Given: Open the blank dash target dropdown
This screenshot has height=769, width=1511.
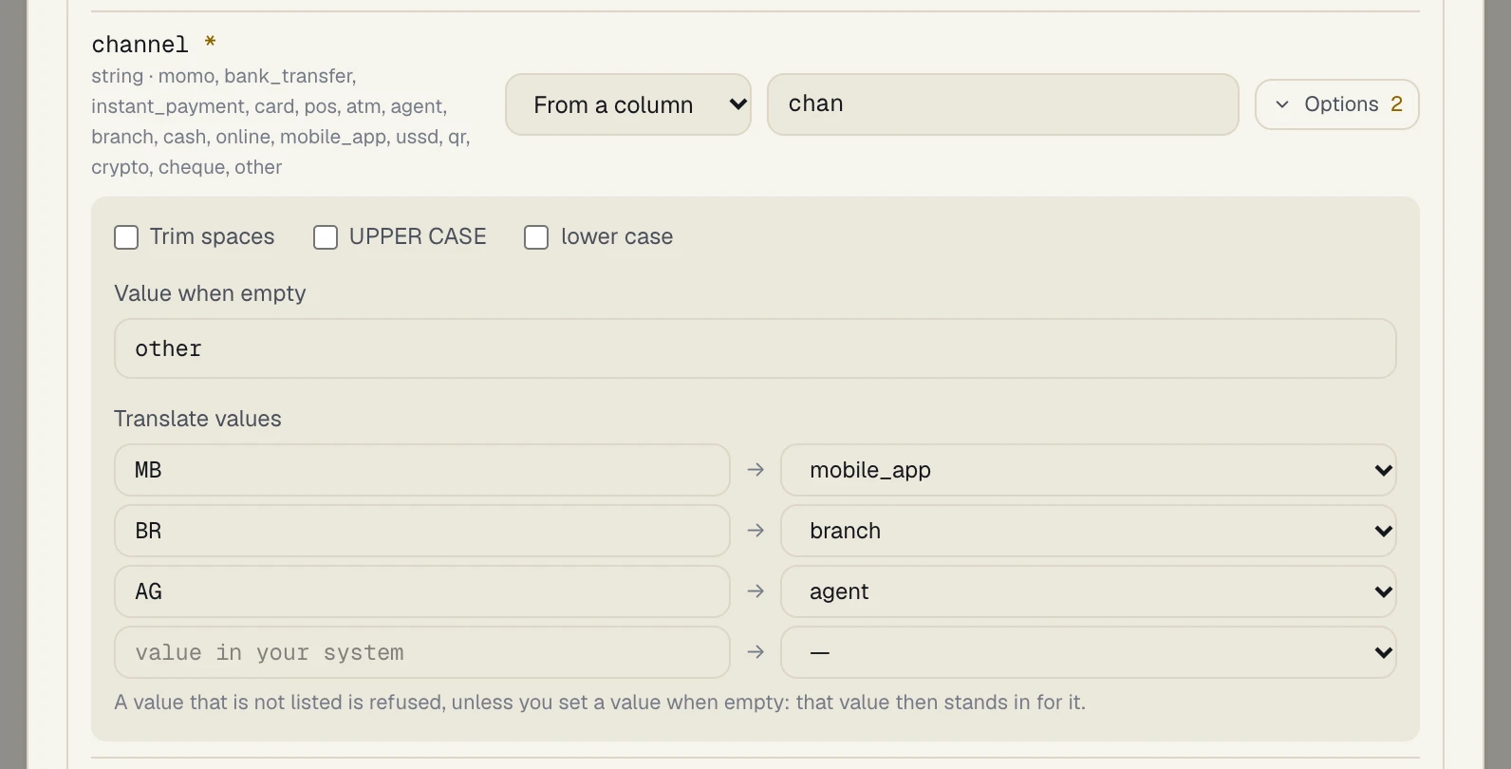Looking at the screenshot, I should coord(1088,652).
